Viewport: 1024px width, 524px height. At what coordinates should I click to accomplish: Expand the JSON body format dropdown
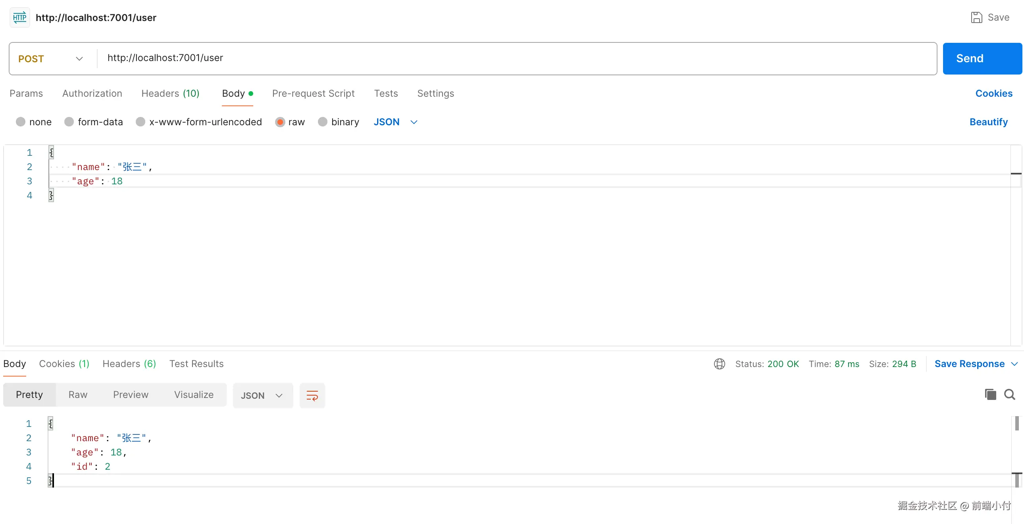click(x=395, y=122)
